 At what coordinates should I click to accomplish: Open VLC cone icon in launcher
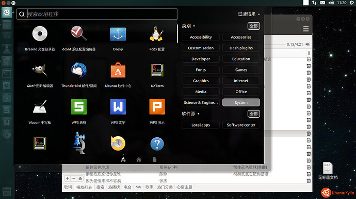(7, 49)
